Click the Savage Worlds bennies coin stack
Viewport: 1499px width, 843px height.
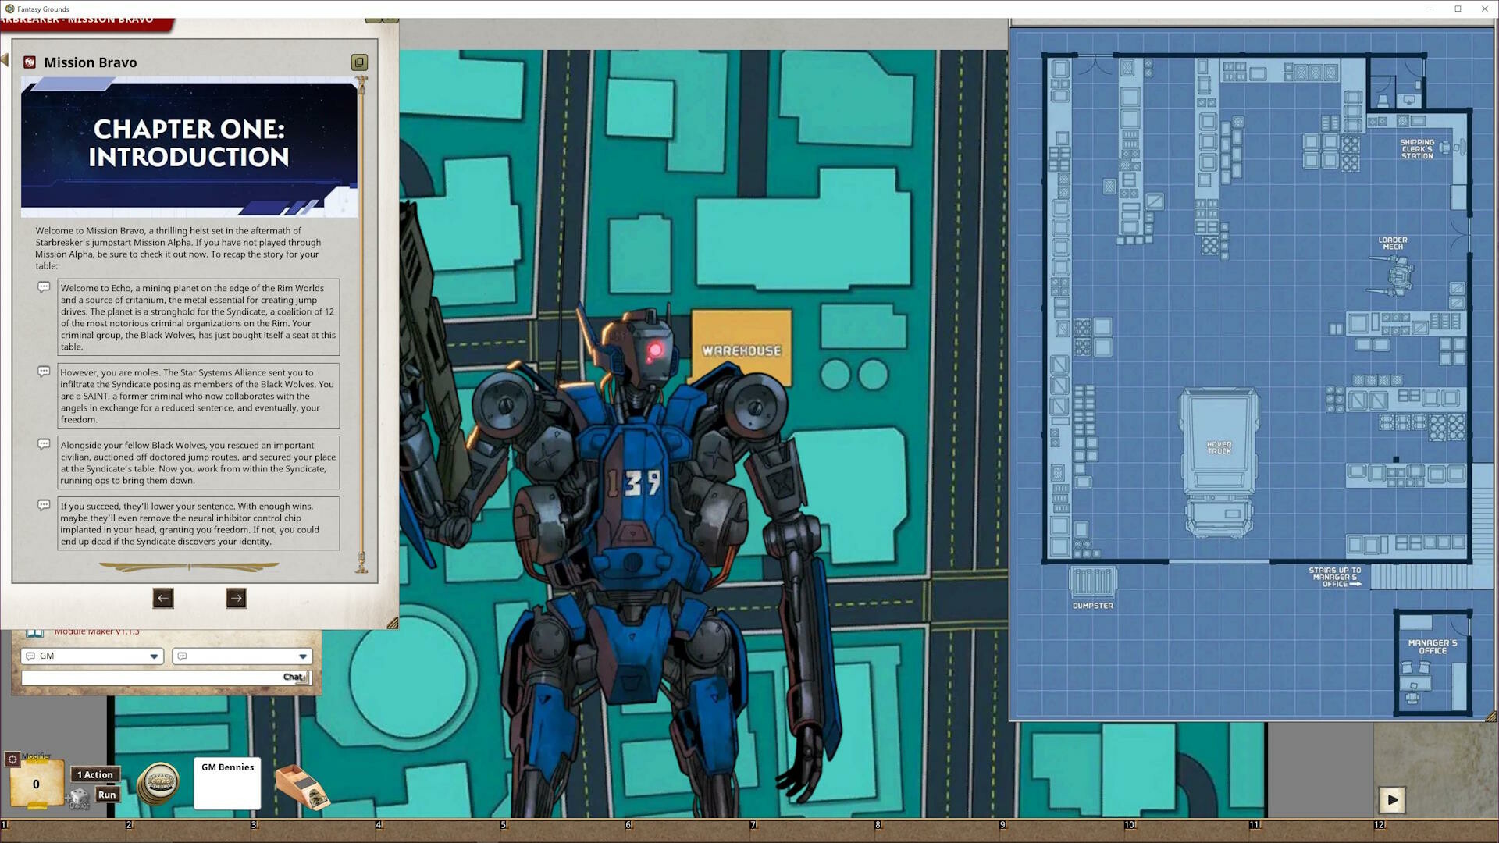(158, 783)
